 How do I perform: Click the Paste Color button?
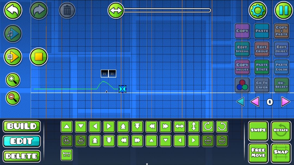coord(281,67)
